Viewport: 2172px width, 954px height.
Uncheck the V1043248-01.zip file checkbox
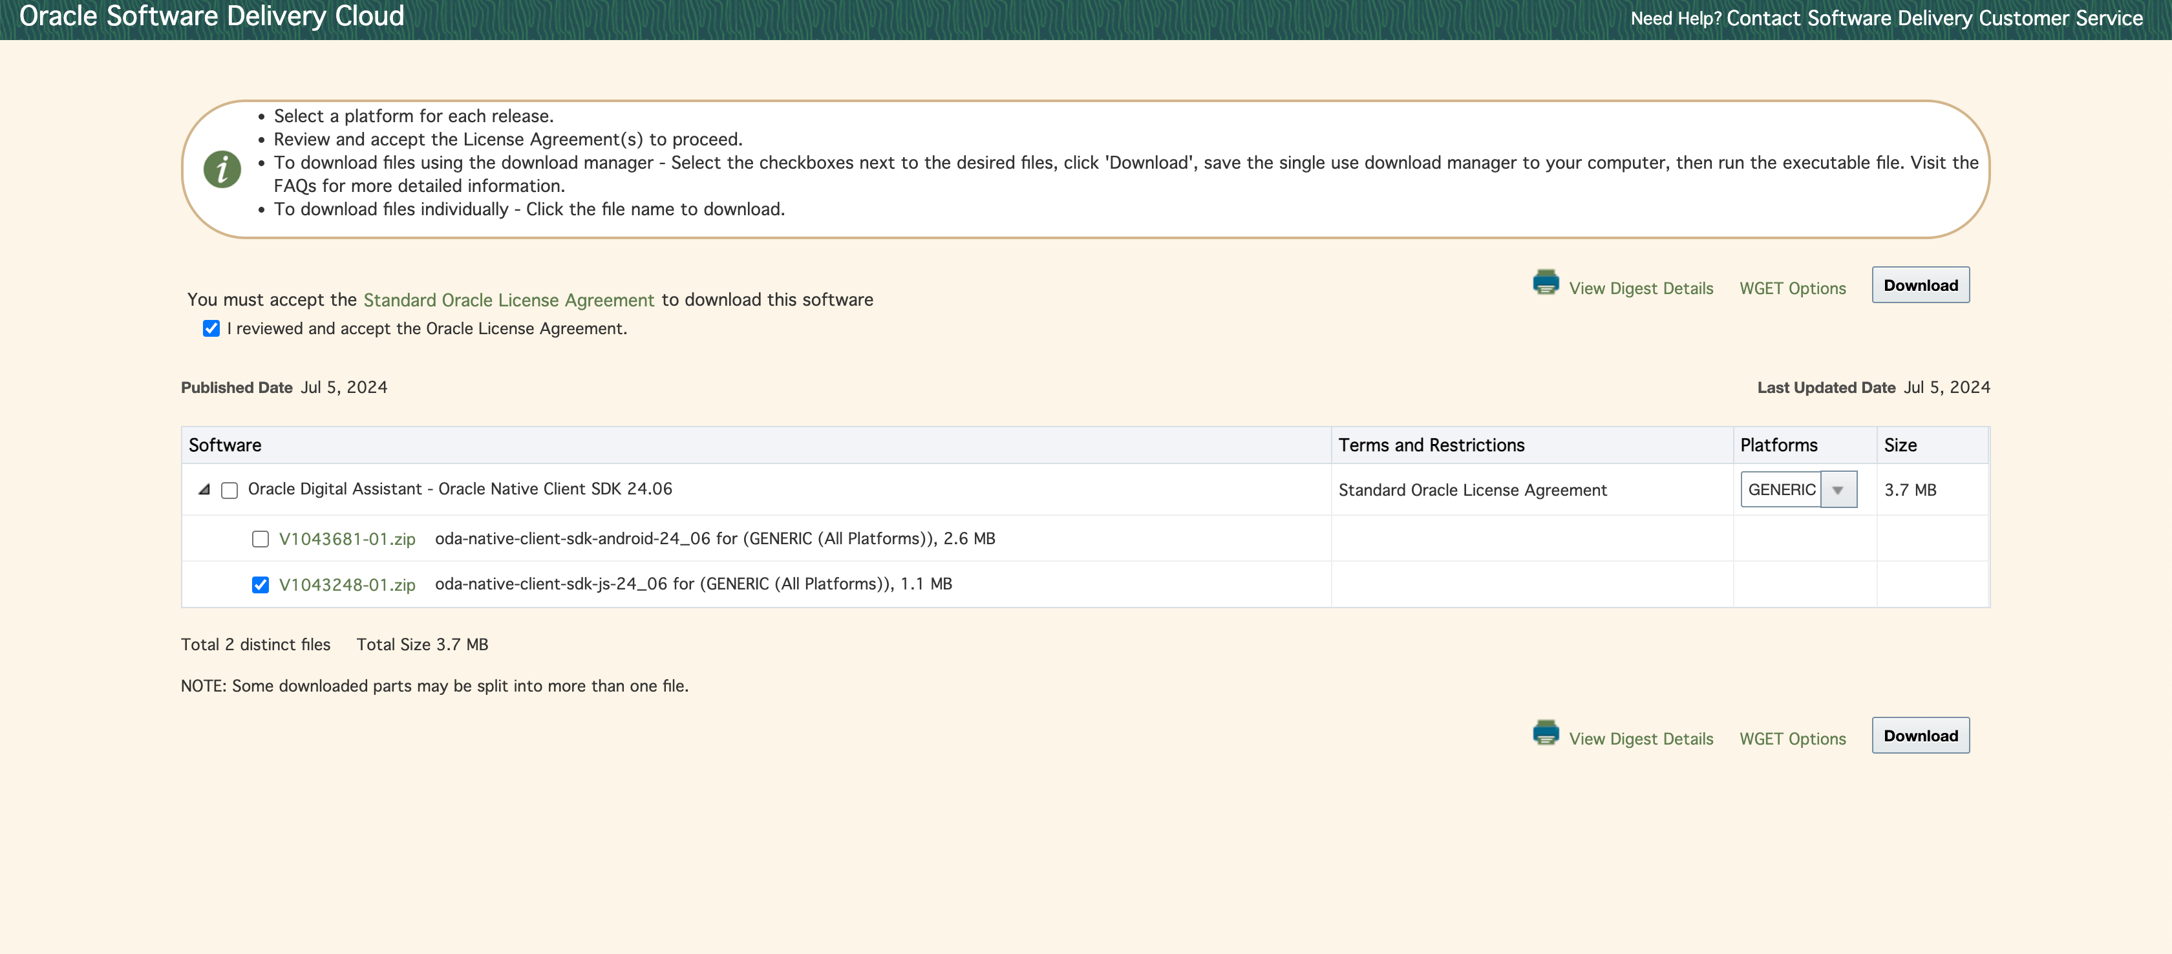(261, 585)
